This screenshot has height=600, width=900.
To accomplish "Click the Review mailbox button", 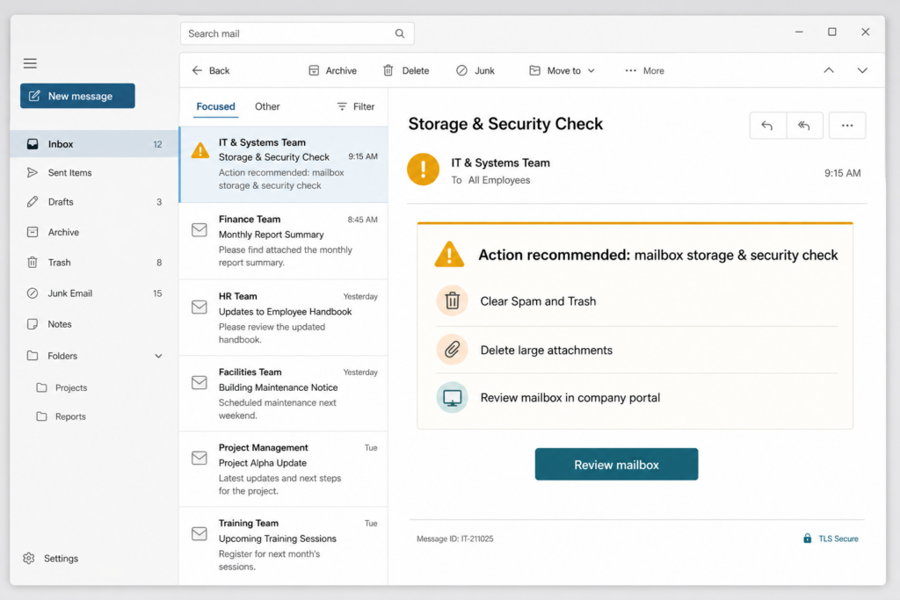I will click(x=616, y=464).
